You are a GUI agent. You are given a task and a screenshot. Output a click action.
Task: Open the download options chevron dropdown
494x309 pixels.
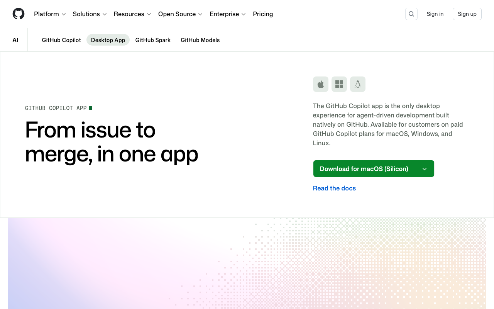pyautogui.click(x=425, y=169)
